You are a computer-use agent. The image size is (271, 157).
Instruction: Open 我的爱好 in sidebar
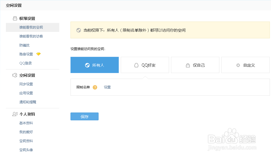[x=26, y=132]
